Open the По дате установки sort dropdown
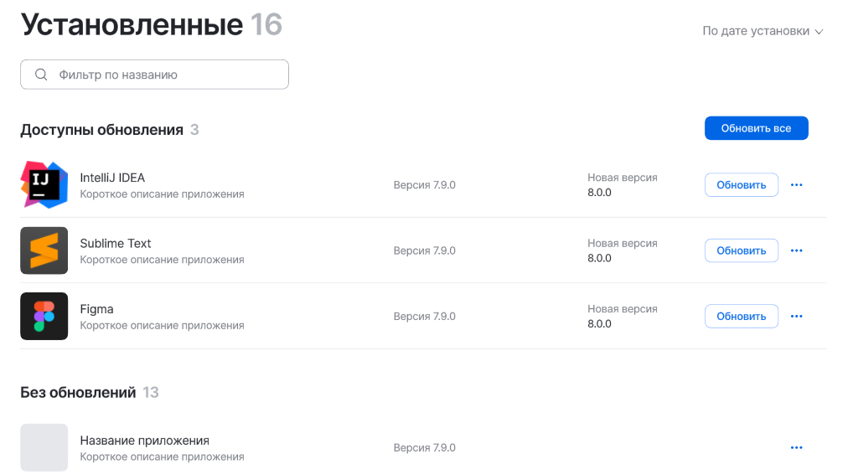 [x=756, y=31]
